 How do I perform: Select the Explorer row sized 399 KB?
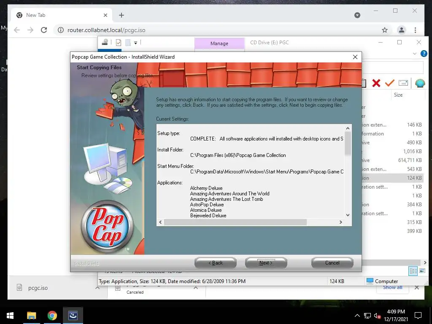click(392, 231)
